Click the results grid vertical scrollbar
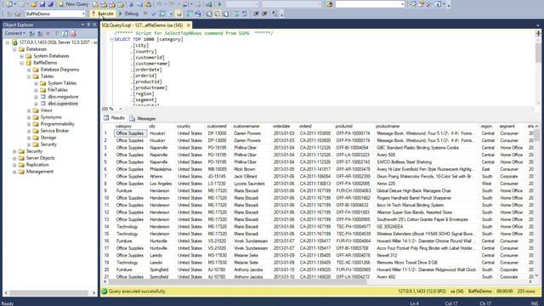 pyautogui.click(x=536, y=201)
